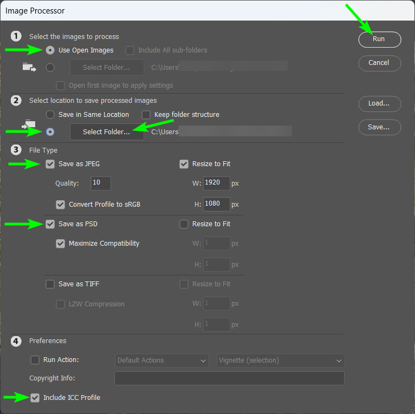Viewport: 415px width, 414px height.
Task: Click the 'Preferences' section heading
Action: pos(48,341)
